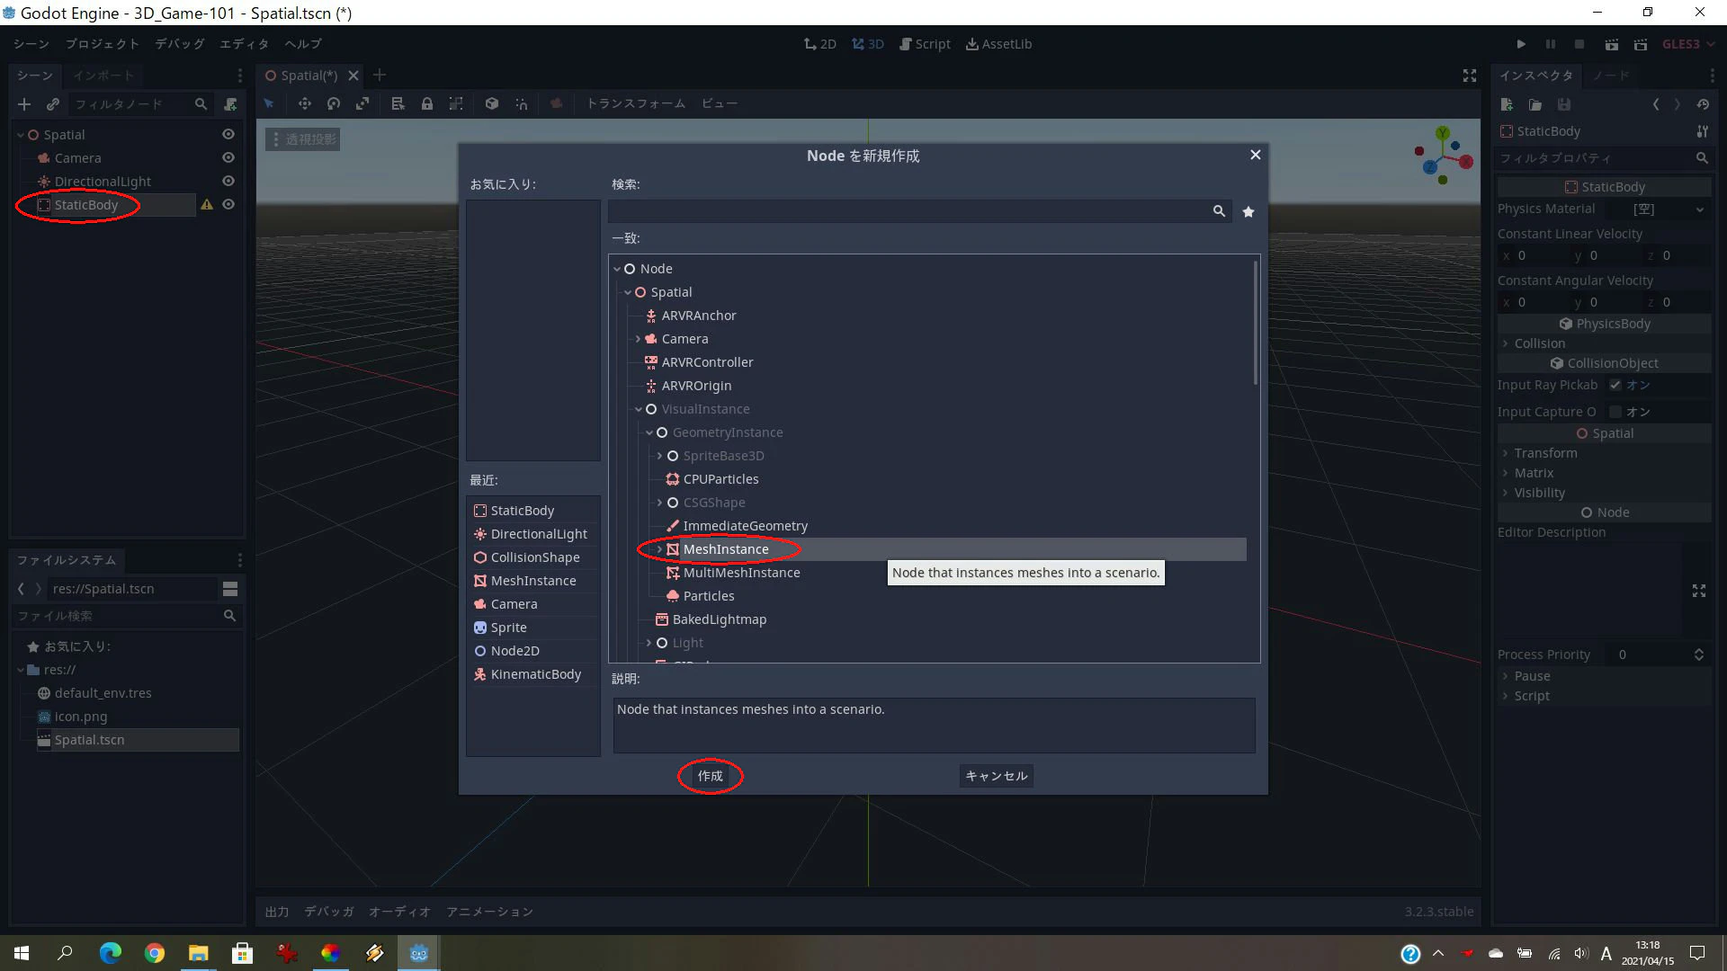Collapse VisualInstance in node tree
Viewport: 1727px width, 971px height.
(638, 409)
